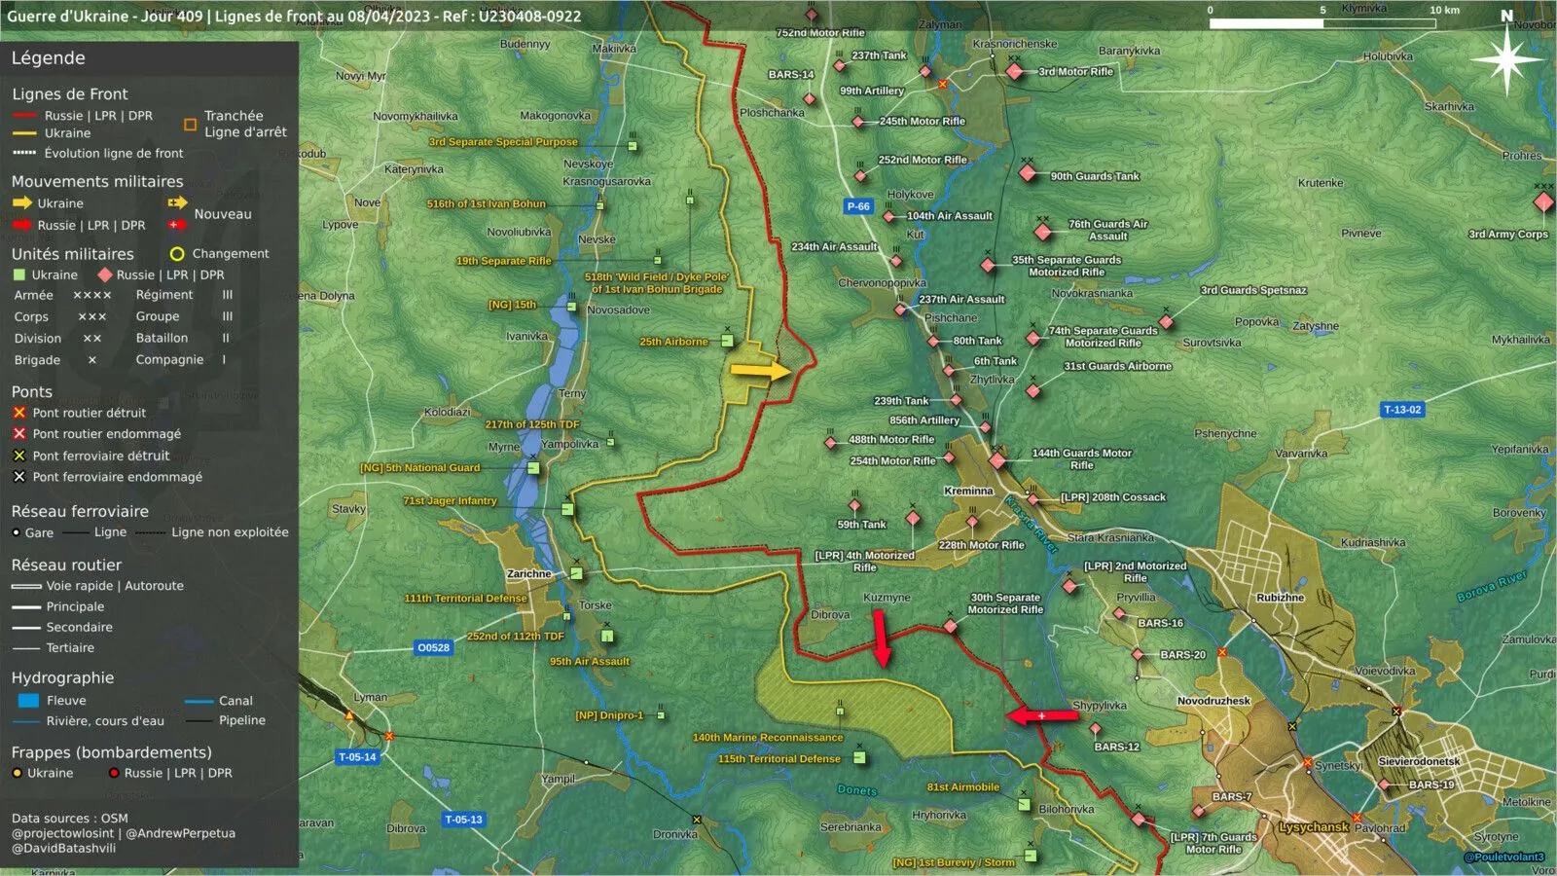Click the Bilohorivka village label
This screenshot has height=876, width=1557.
point(1067,809)
